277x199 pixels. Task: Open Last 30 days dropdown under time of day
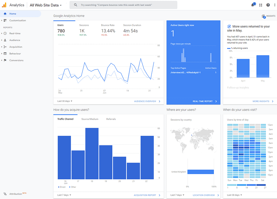235,195
